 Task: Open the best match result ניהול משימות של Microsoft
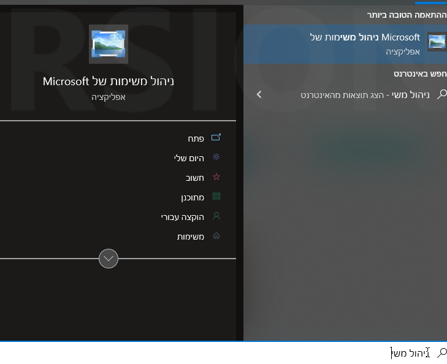(345, 44)
